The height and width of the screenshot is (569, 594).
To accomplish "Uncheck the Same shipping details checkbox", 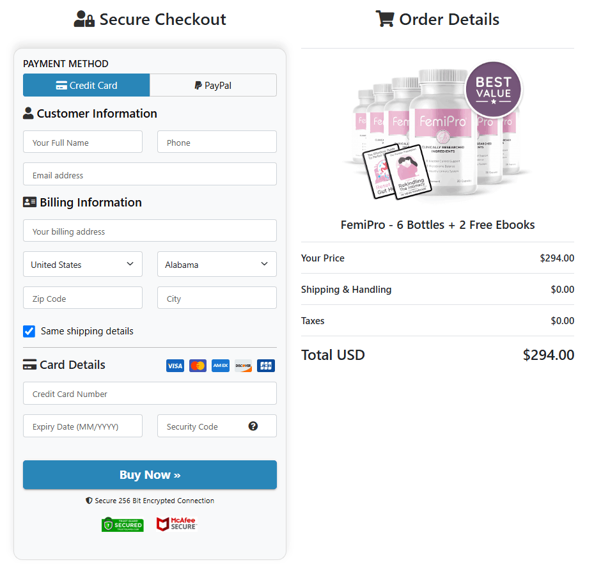I will pyautogui.click(x=29, y=331).
